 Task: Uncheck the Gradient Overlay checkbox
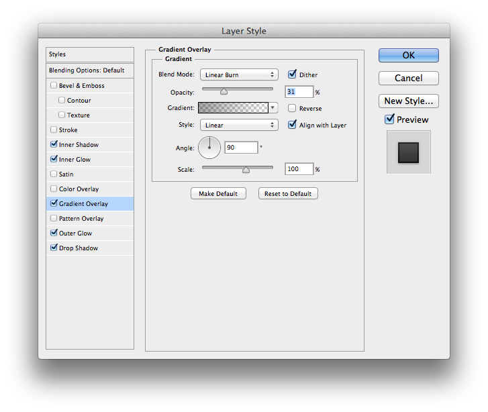point(54,203)
